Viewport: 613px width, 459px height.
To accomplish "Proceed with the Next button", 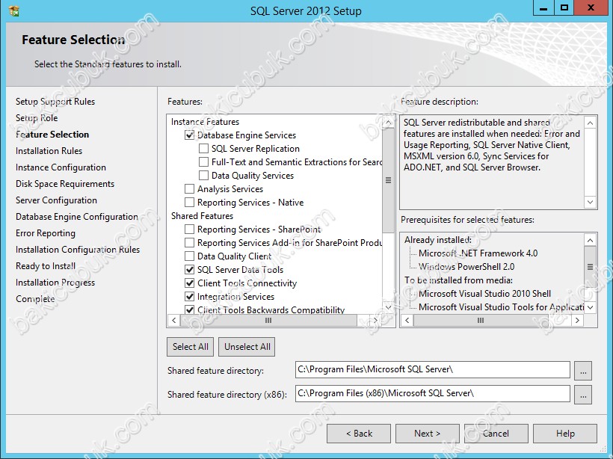I will tap(428, 433).
